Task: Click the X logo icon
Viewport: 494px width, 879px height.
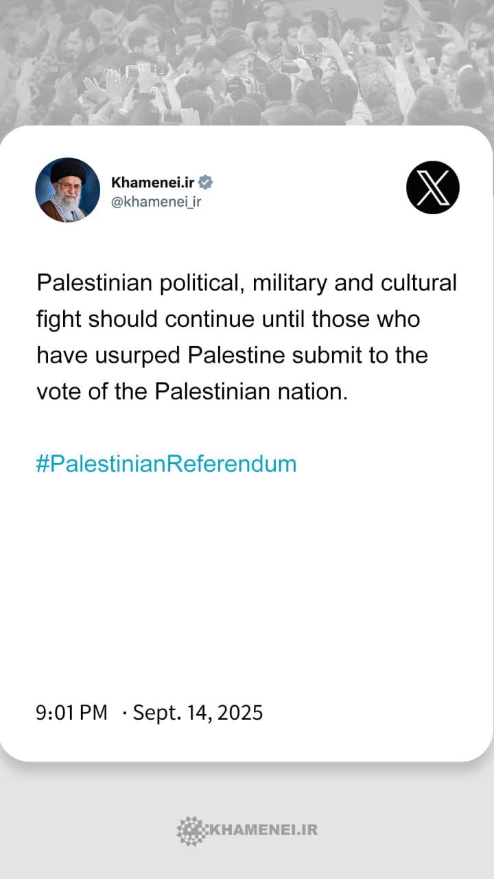Action: tap(432, 187)
